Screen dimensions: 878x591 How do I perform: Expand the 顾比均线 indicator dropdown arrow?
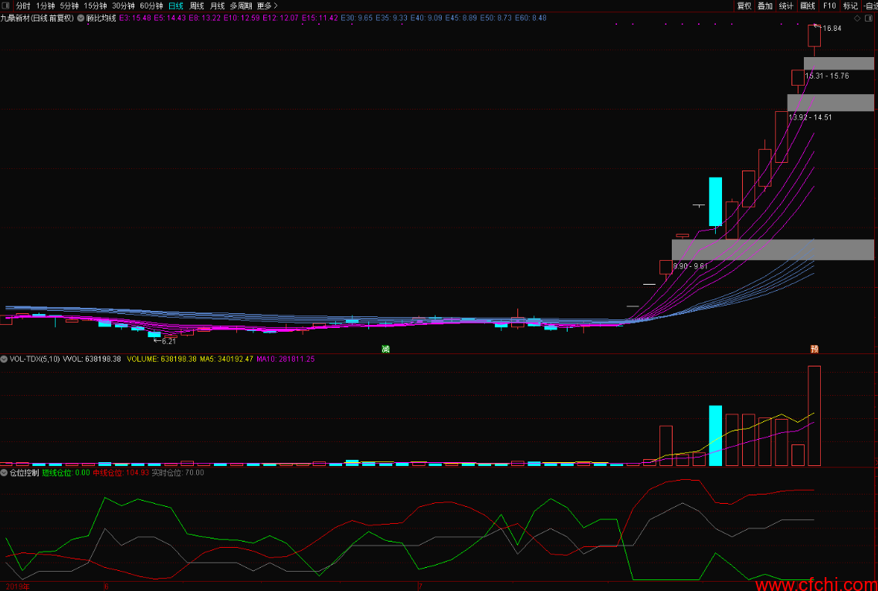(x=81, y=18)
